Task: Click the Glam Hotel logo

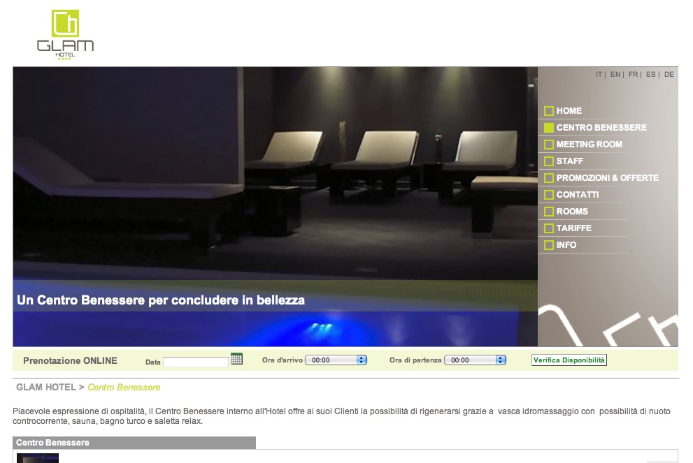Action: pos(65,34)
